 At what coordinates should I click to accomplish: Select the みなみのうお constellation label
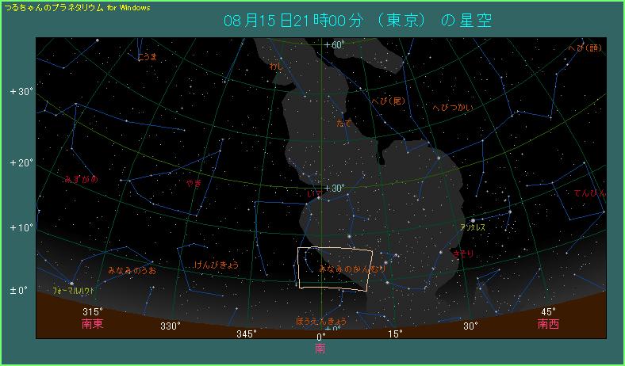coord(132,270)
